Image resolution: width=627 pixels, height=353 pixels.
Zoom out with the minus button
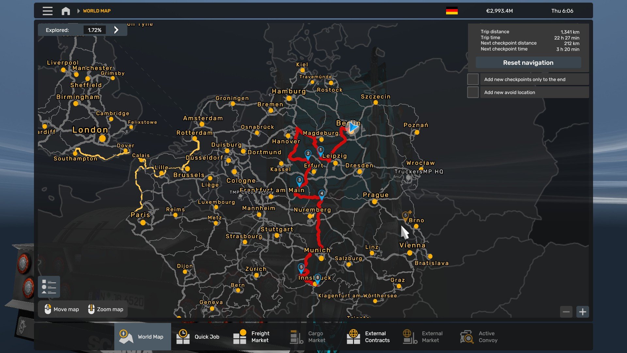click(x=566, y=312)
